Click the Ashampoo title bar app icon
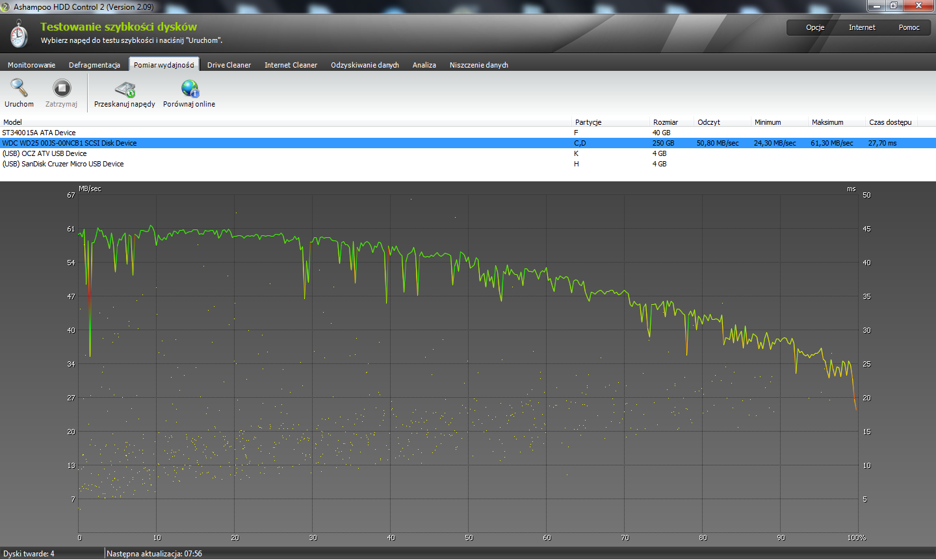Image resolution: width=936 pixels, height=559 pixels. click(x=5, y=6)
